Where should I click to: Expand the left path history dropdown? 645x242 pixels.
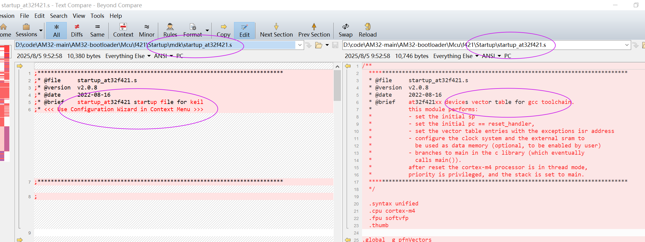tap(300, 45)
